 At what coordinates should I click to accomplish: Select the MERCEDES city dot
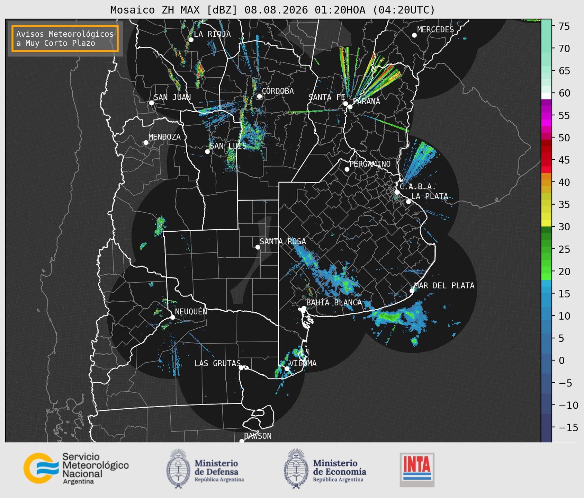414,35
